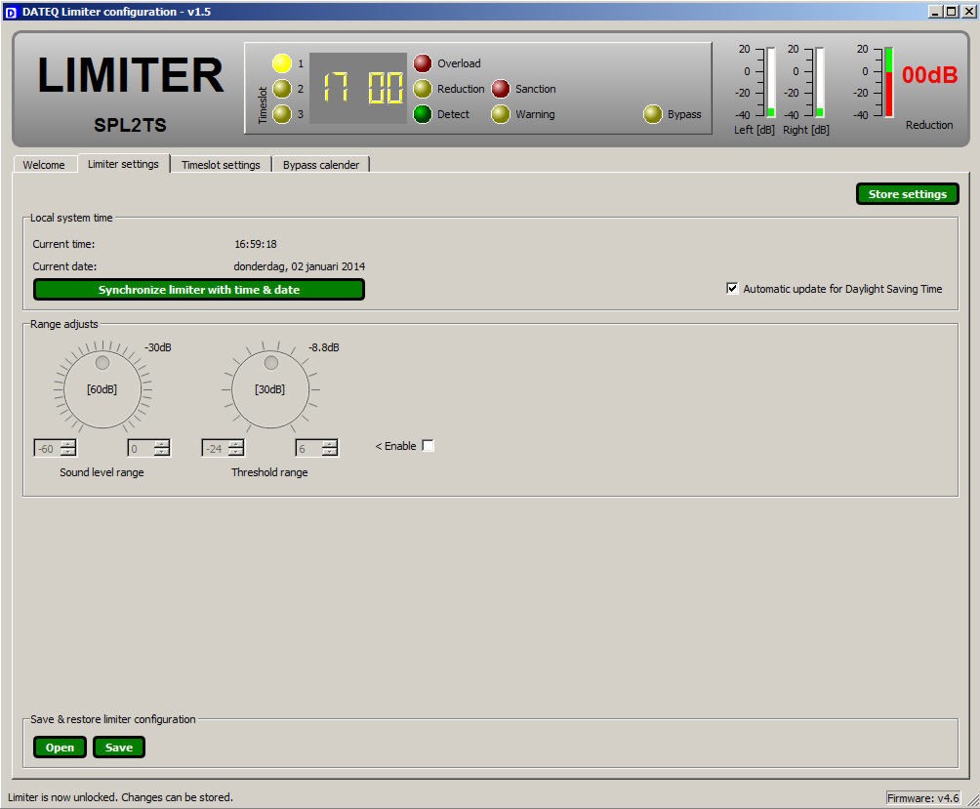980x809 pixels.
Task: Click the yellow Reduction indicator LED
Action: pyautogui.click(x=423, y=89)
